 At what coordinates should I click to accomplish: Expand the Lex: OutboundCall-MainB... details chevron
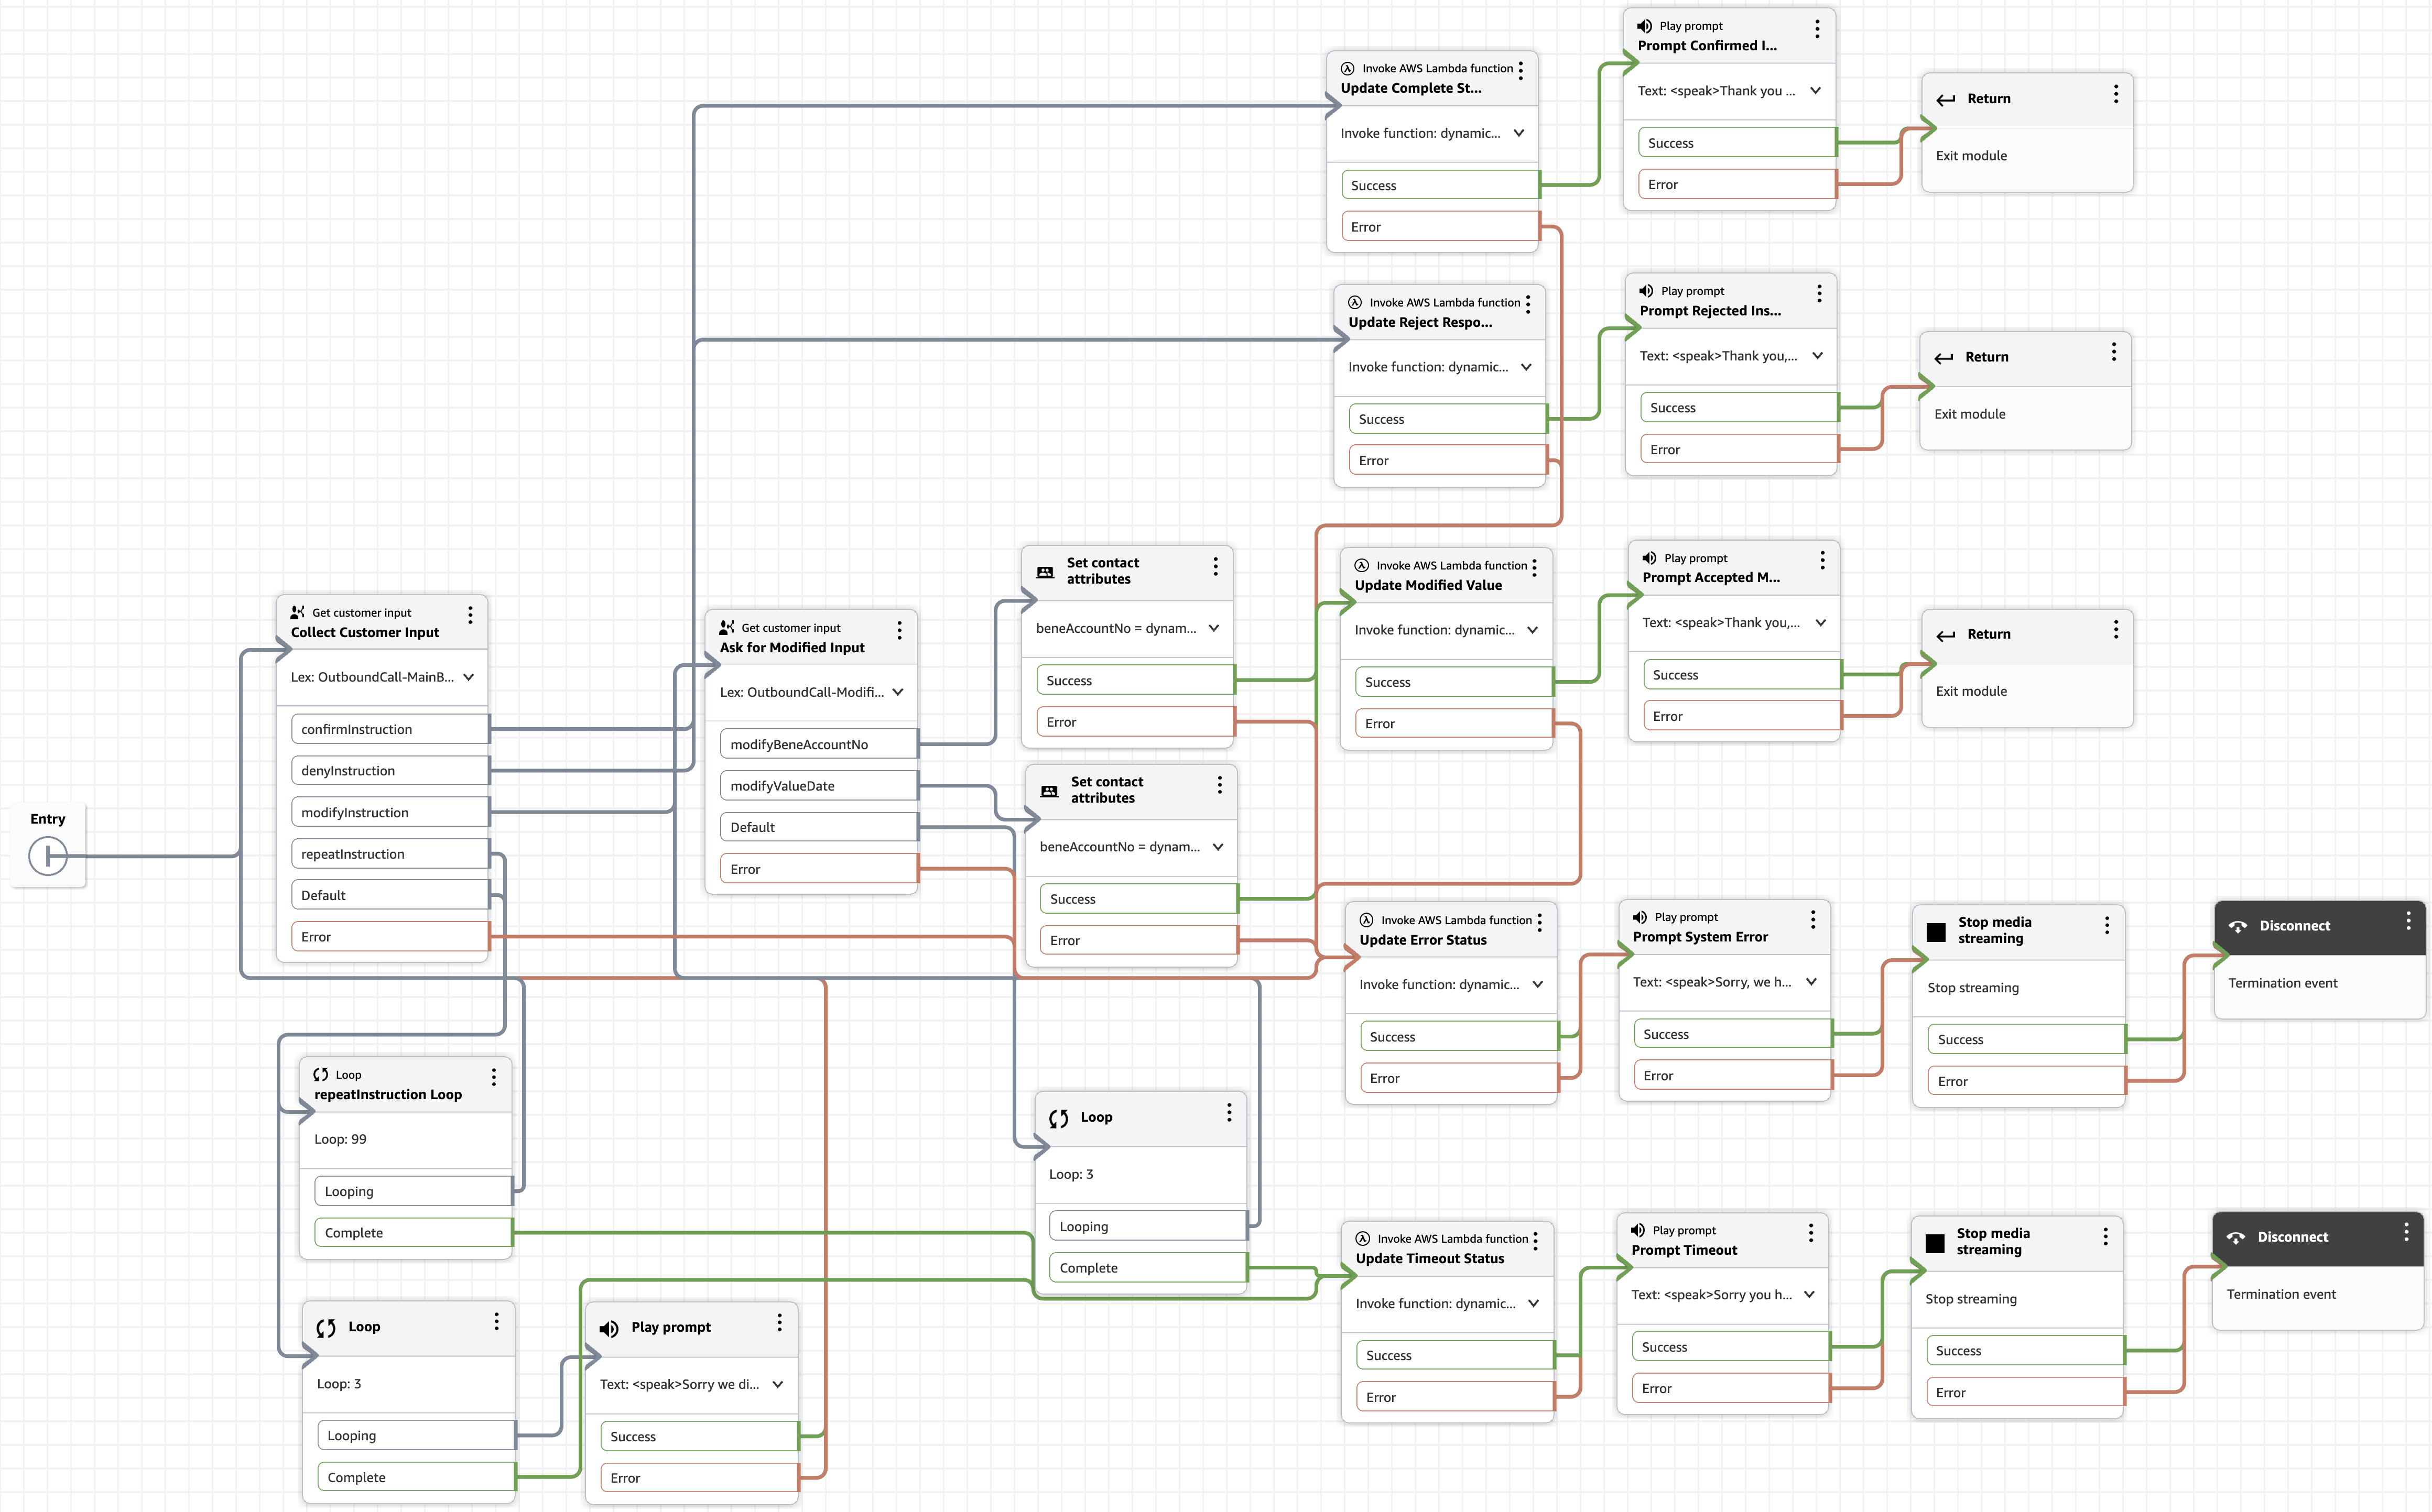(468, 677)
